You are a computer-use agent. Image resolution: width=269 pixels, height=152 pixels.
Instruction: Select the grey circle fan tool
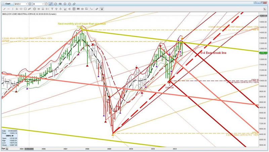pos(35,9)
